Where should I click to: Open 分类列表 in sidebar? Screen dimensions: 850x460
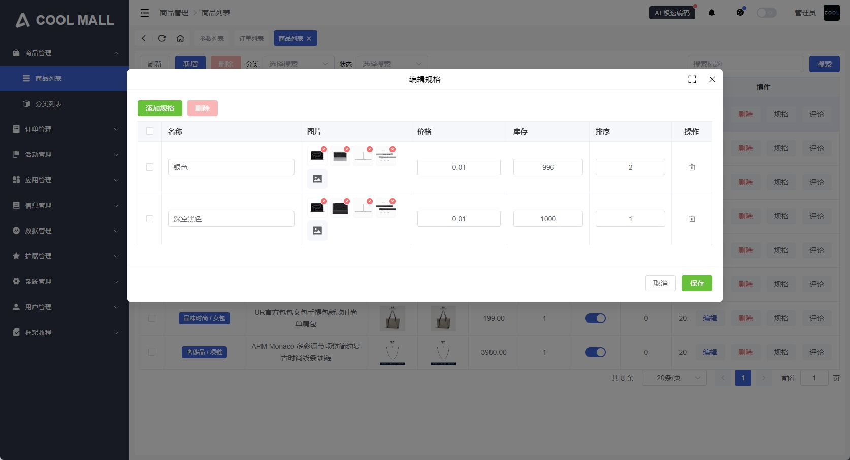tap(64, 104)
